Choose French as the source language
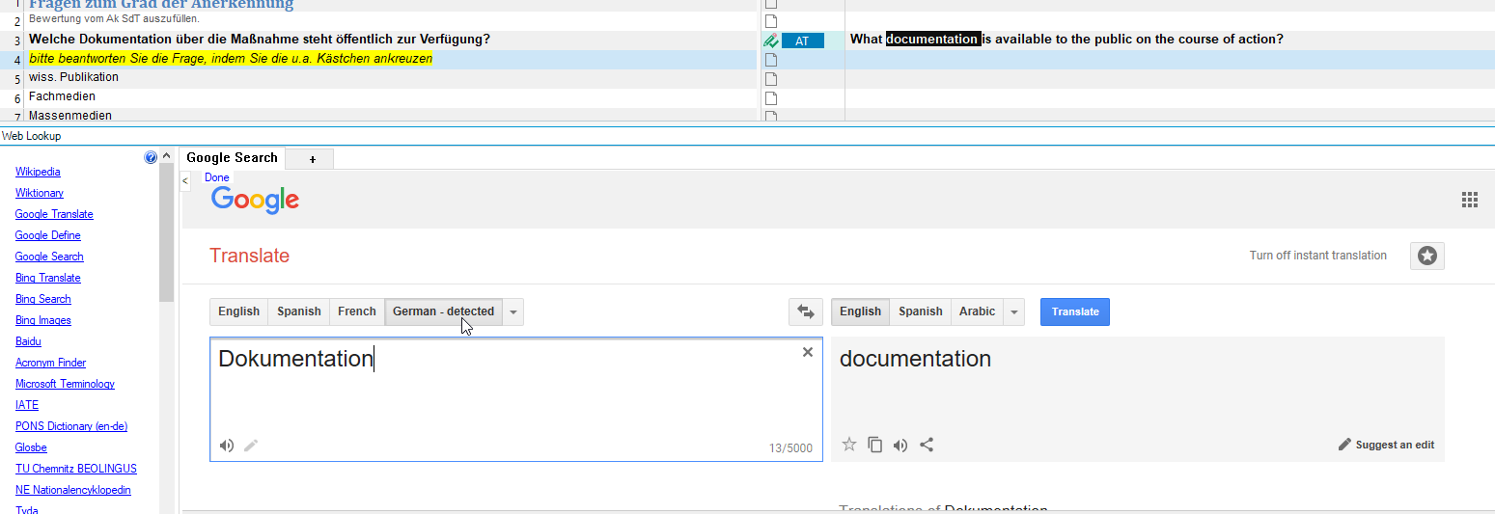 (x=356, y=311)
